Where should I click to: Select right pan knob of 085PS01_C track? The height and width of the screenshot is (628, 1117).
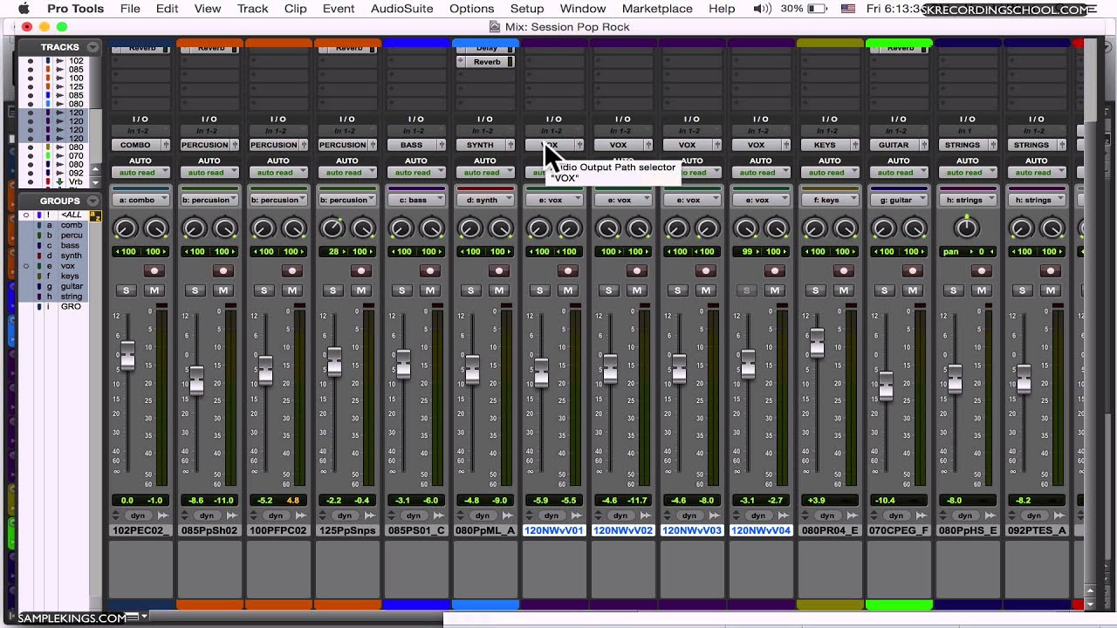coord(431,229)
